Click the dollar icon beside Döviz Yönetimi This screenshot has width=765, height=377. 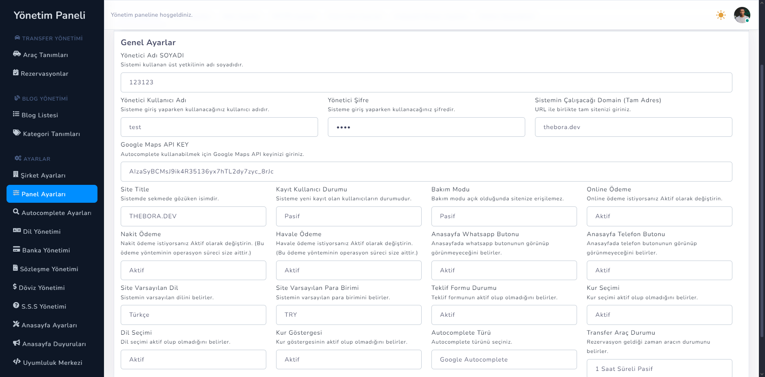click(15, 287)
